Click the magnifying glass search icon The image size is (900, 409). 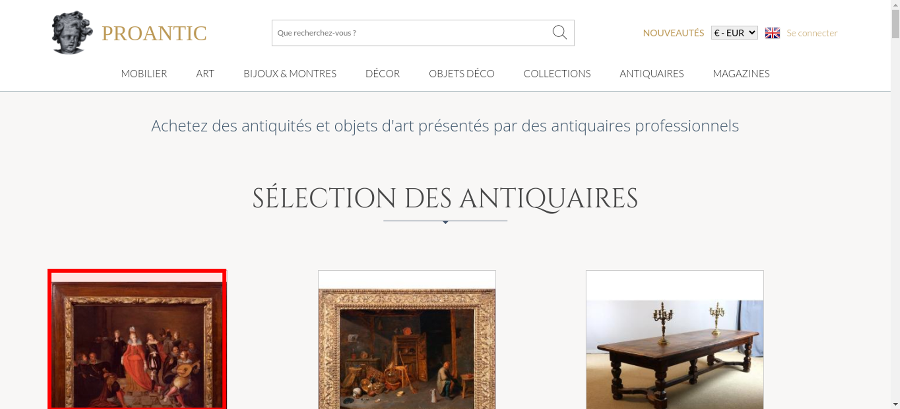[x=559, y=32]
